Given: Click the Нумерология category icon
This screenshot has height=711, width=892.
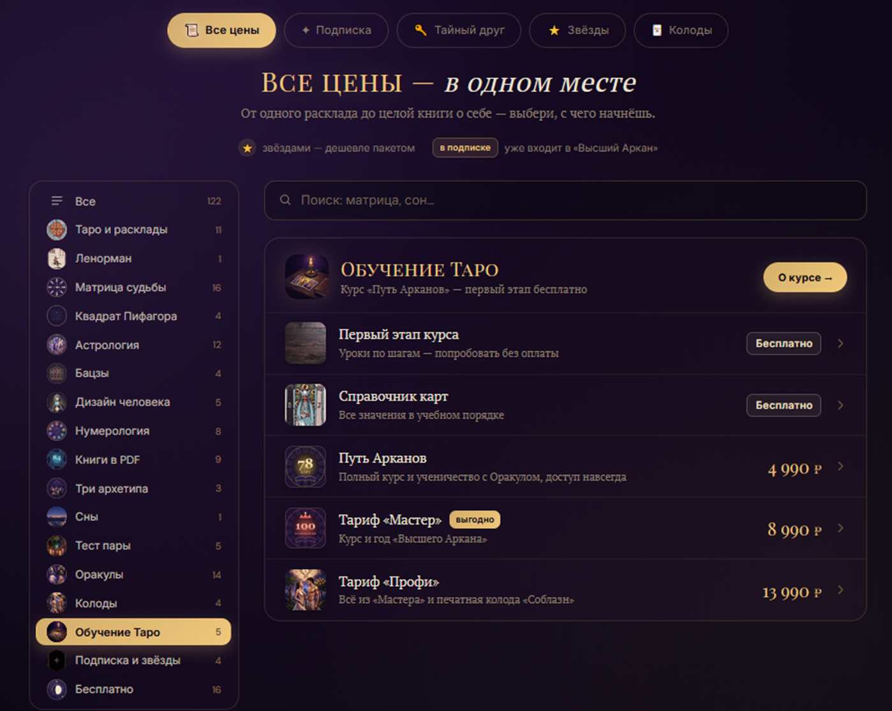Looking at the screenshot, I should coord(57,431).
